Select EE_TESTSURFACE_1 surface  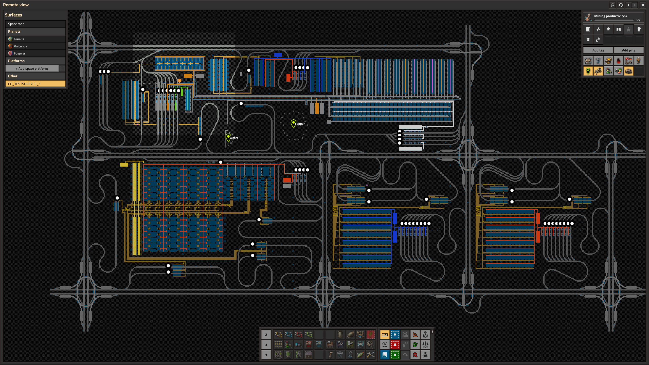pos(35,84)
